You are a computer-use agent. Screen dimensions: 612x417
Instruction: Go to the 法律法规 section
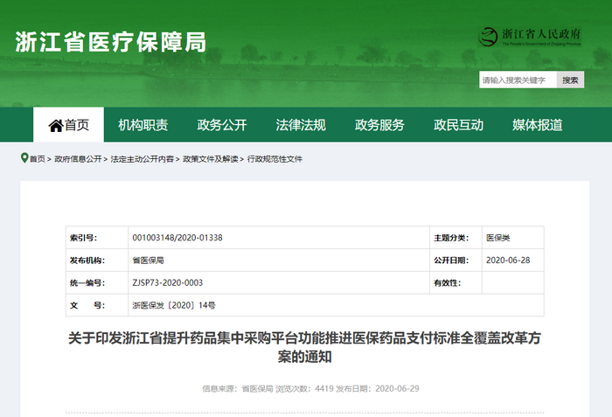[x=301, y=125]
